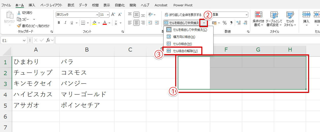Switch to the 挿入 ribbon tab
The height and width of the screenshot is (132, 320).
[x=32, y=5]
